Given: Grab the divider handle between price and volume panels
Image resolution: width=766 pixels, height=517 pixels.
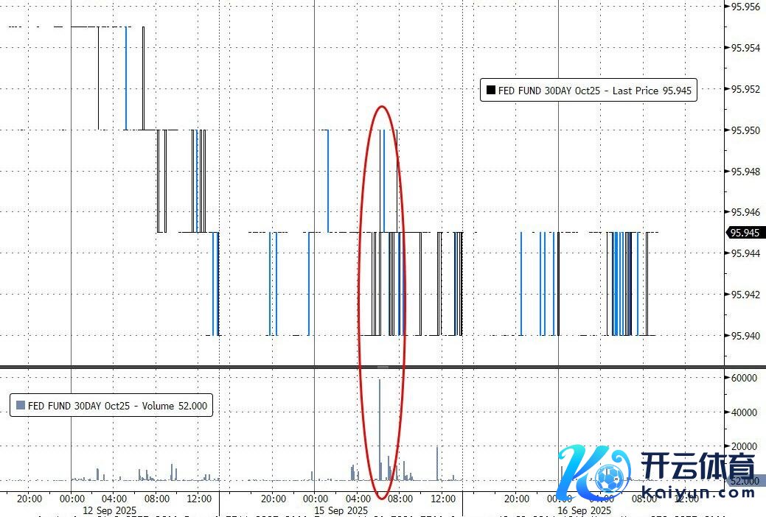Looking at the screenshot, I should 383,366.
